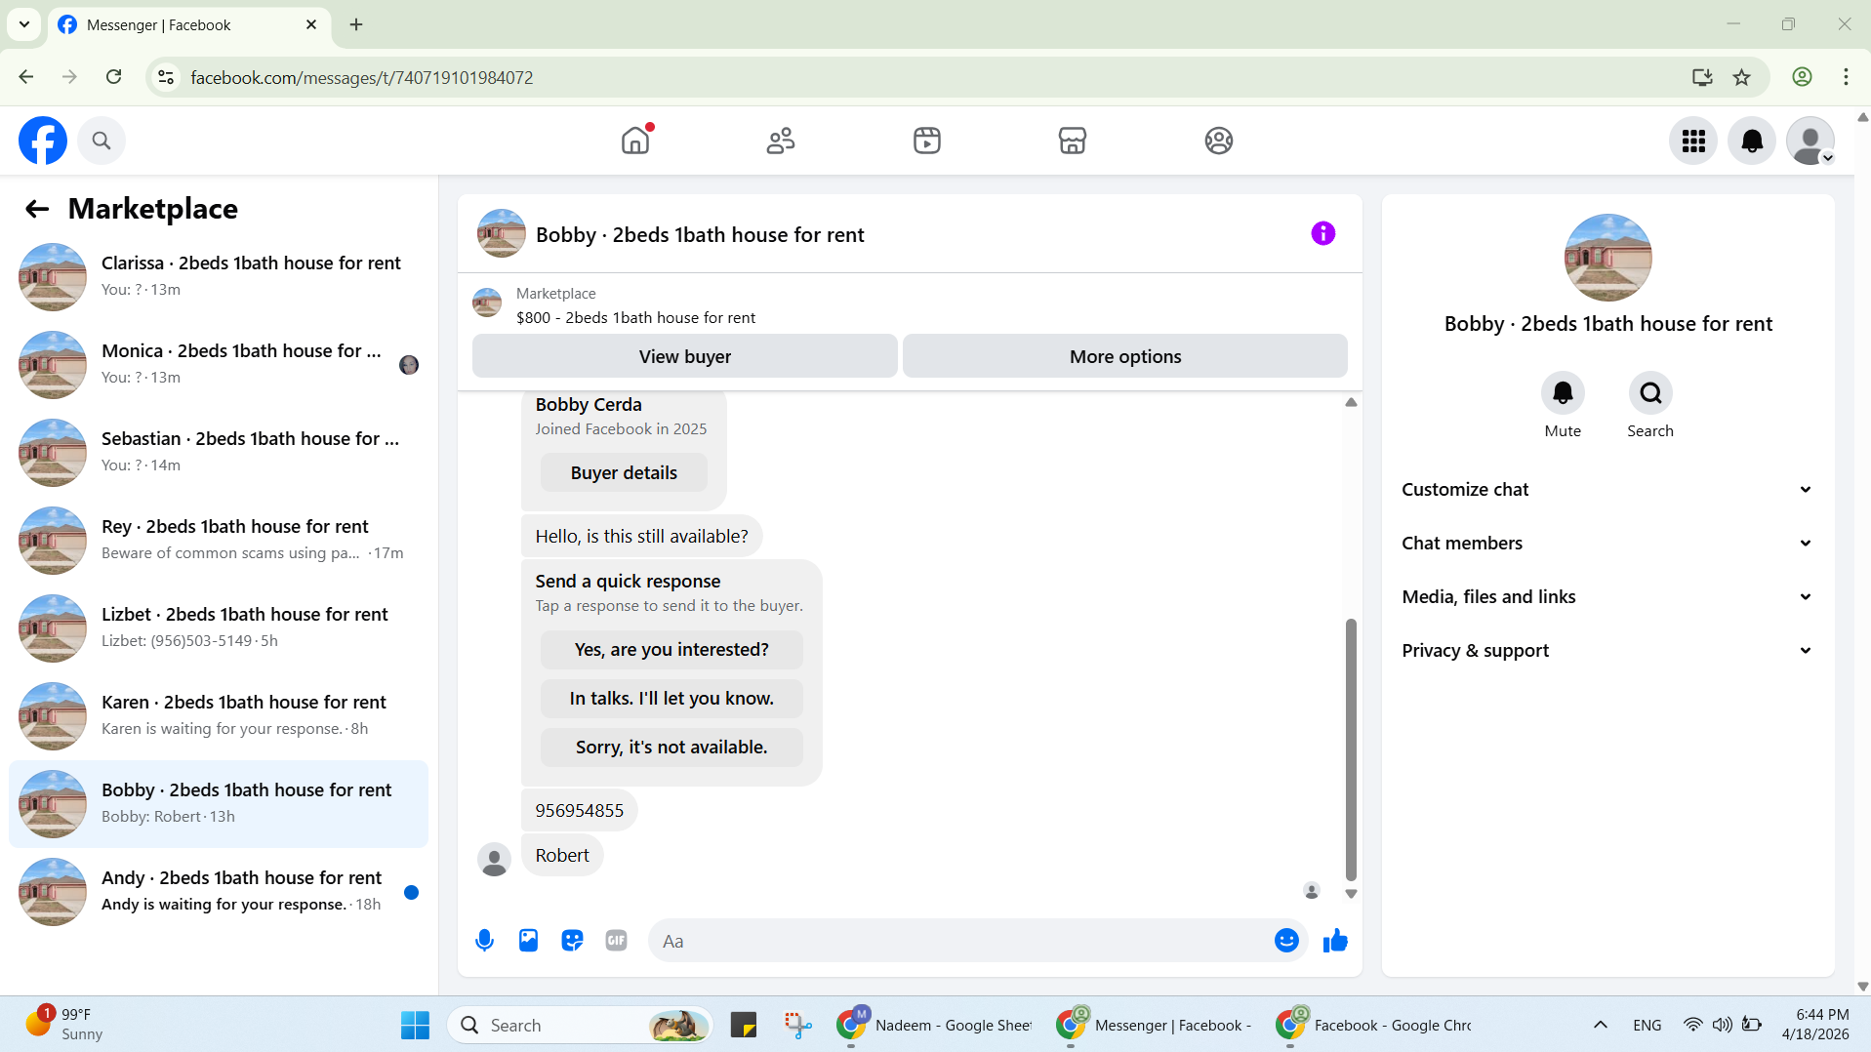Expand Chat members section

tap(1607, 544)
